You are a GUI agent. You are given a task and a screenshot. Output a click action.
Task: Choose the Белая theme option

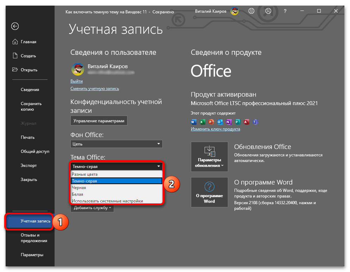[x=117, y=194]
